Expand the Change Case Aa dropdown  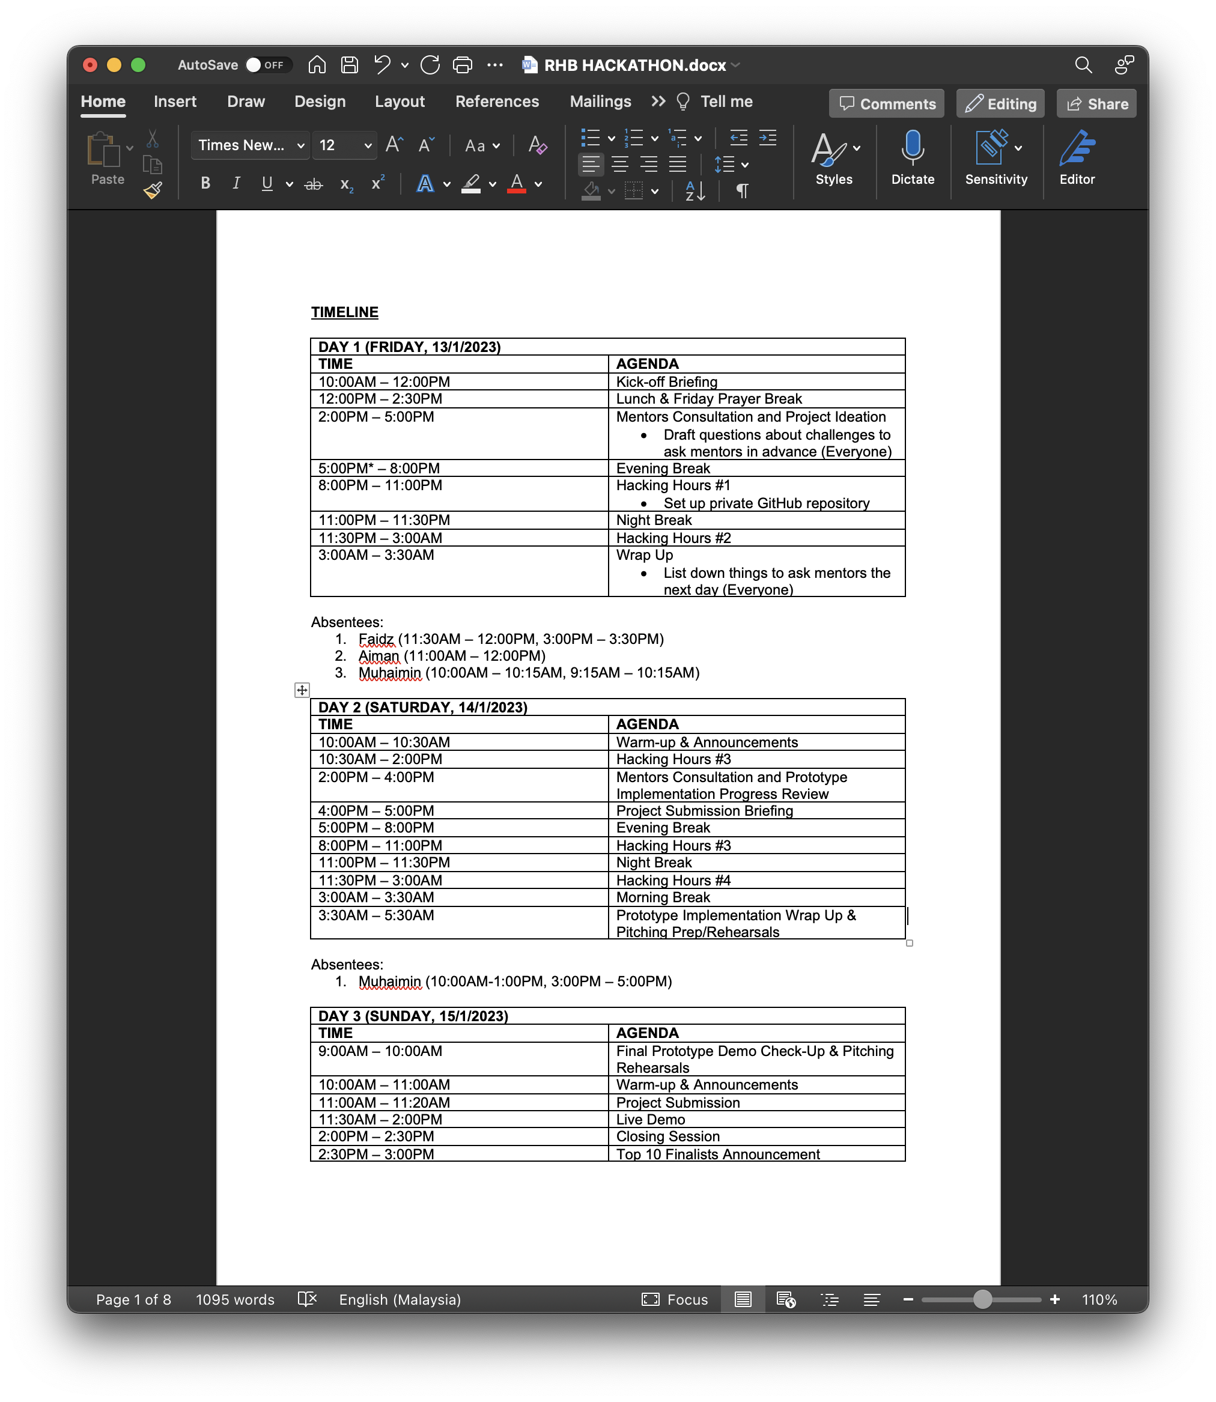pos(482,146)
